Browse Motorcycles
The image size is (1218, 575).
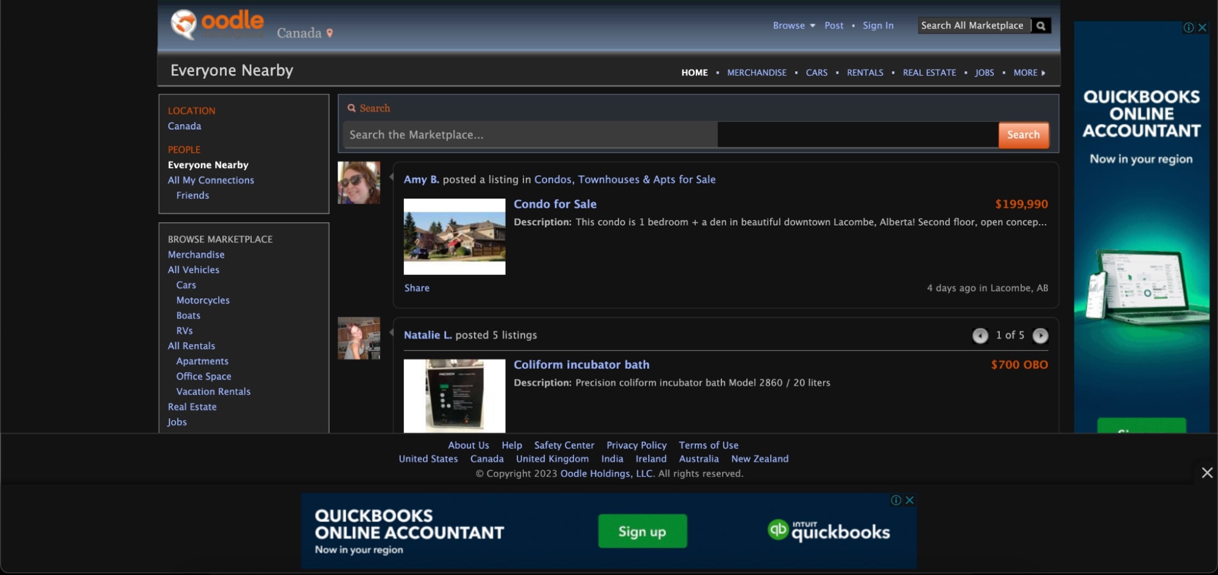pyautogui.click(x=203, y=300)
